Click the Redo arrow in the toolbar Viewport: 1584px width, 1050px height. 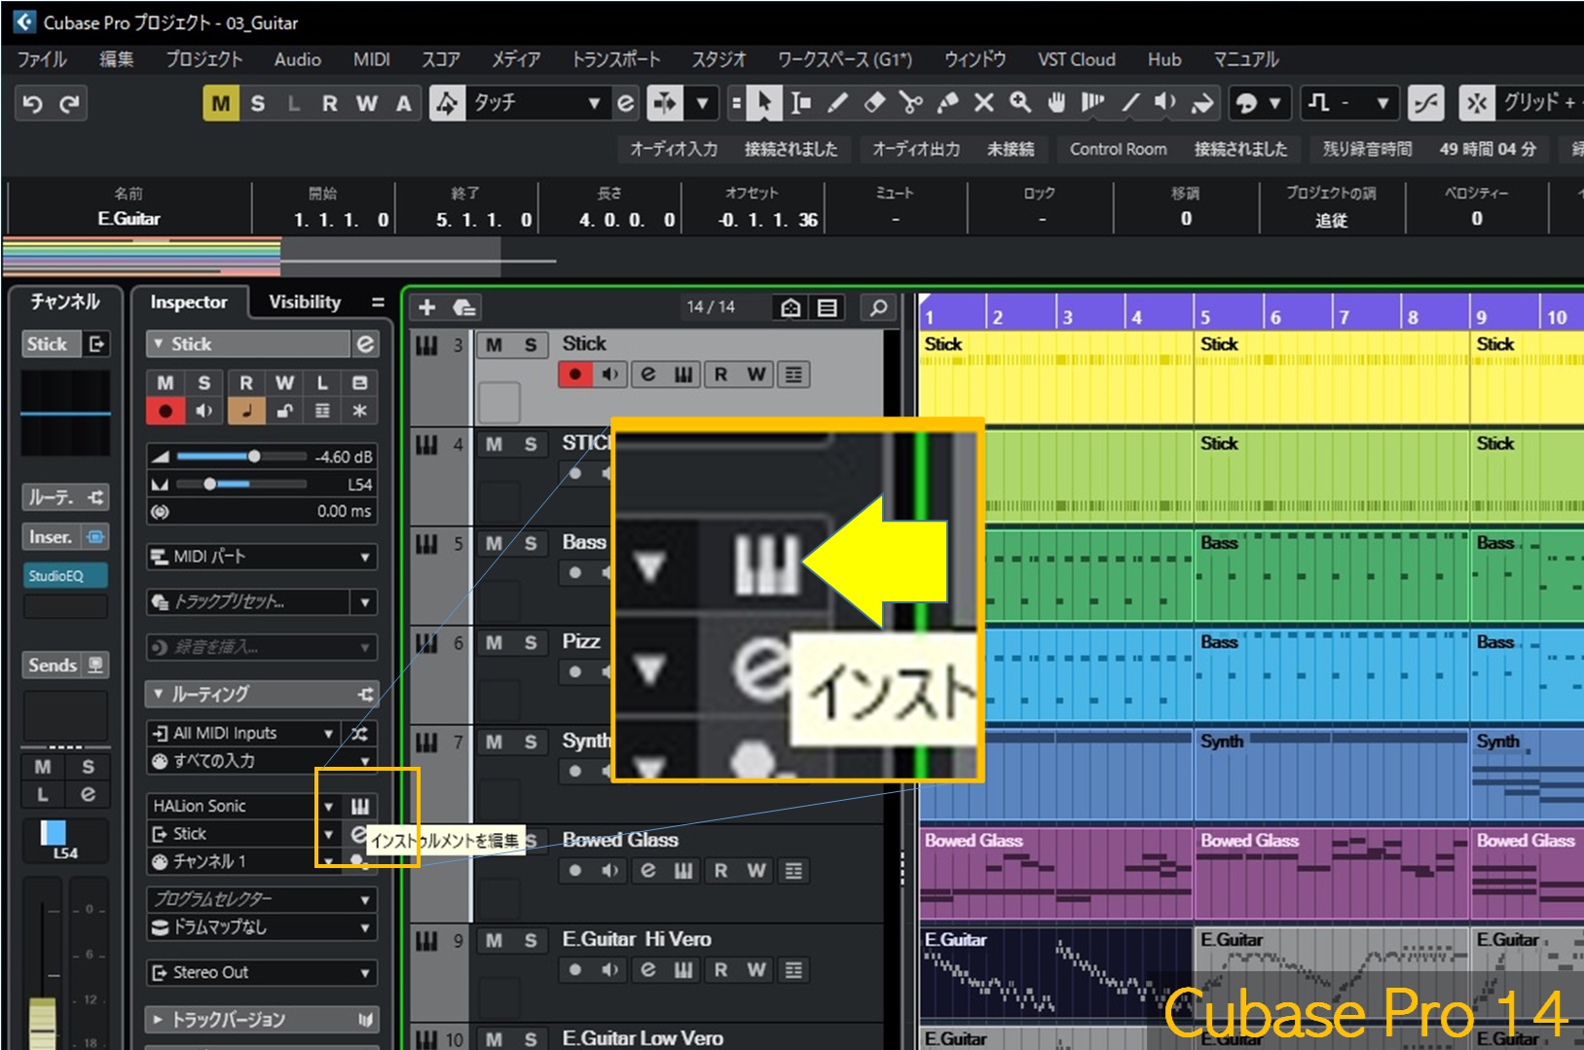68,103
